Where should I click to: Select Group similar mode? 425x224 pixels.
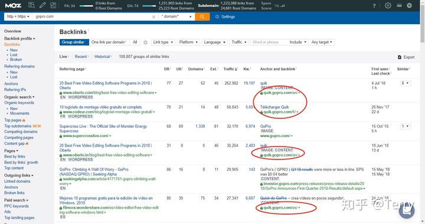click(x=74, y=42)
